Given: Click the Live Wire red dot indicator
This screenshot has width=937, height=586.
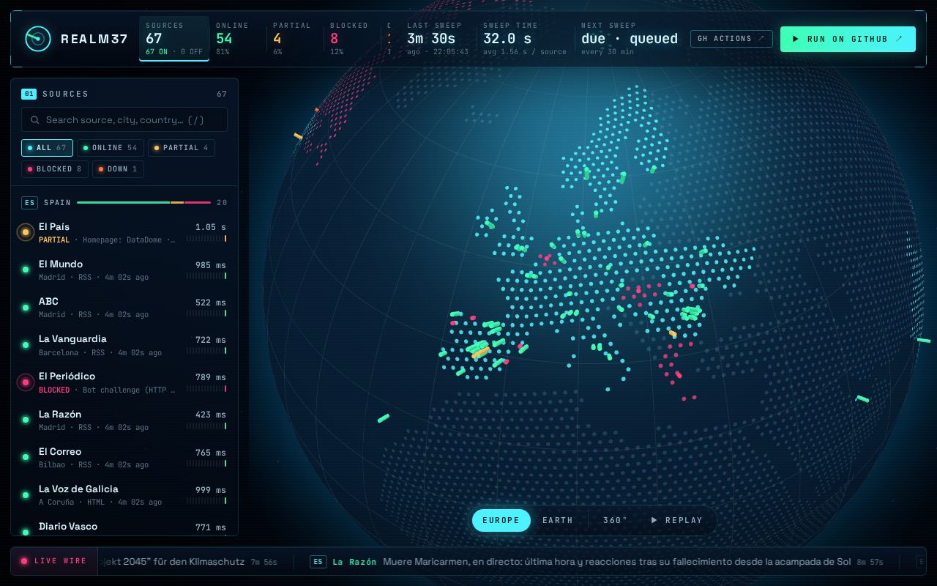Looking at the screenshot, I should [24, 561].
